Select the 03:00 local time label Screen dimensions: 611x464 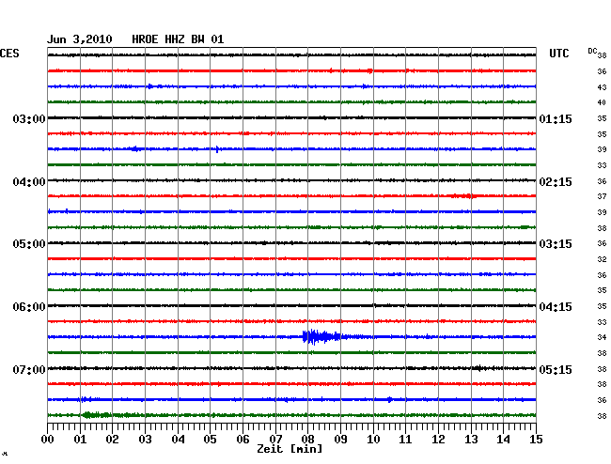tap(29, 118)
